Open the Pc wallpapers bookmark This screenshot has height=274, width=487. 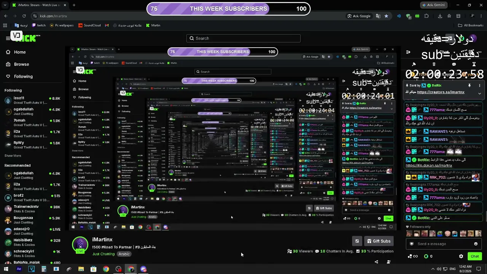coord(61,25)
